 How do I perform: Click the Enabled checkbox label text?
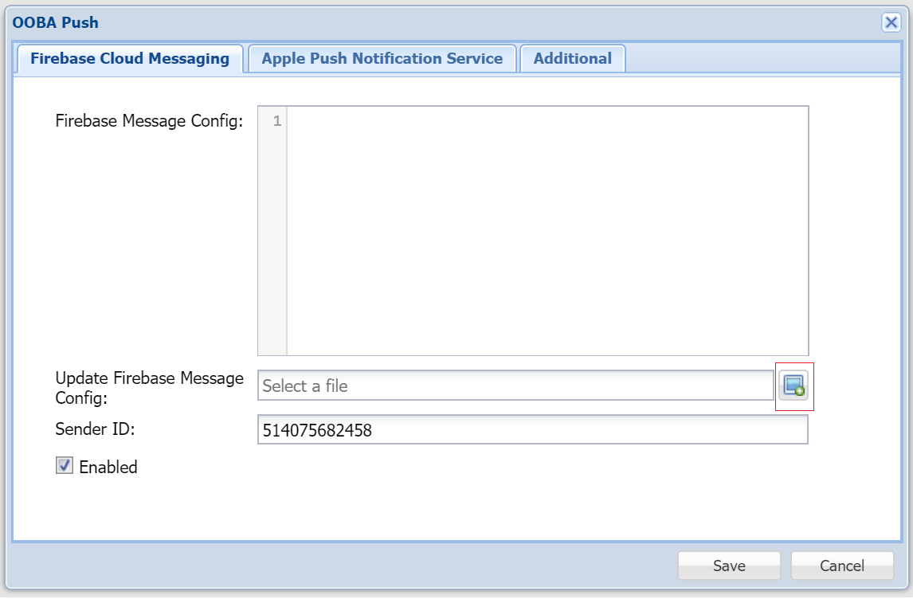tap(108, 468)
